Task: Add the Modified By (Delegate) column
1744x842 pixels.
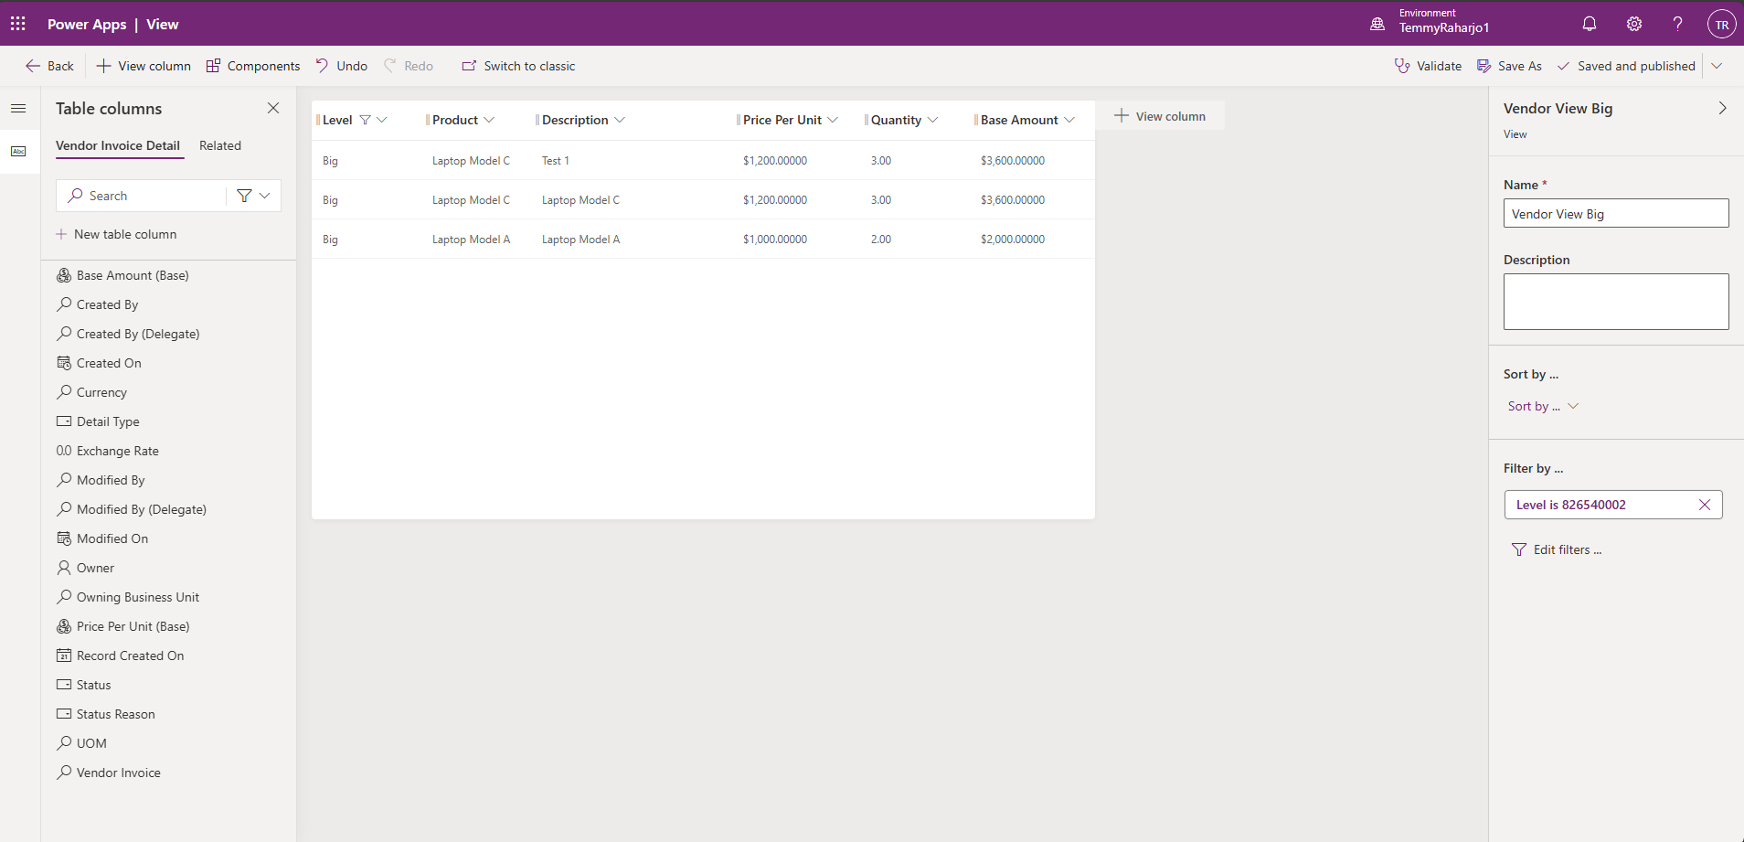Action: [132, 509]
